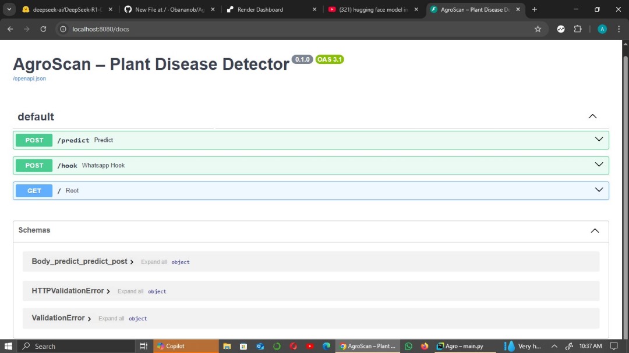Open Task View on the taskbar

click(x=144, y=346)
